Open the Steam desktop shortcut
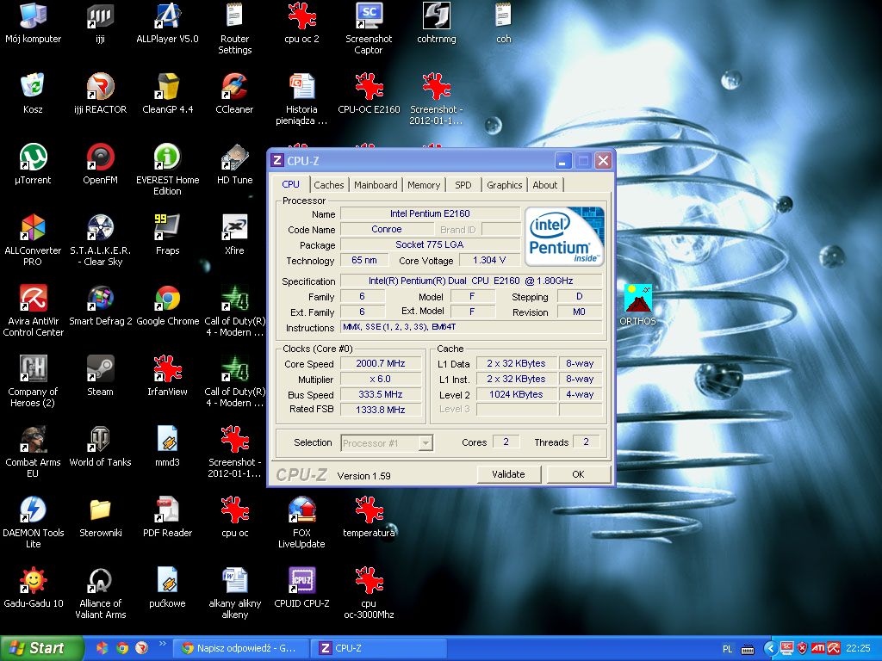This screenshot has height=661, width=882. 100,370
